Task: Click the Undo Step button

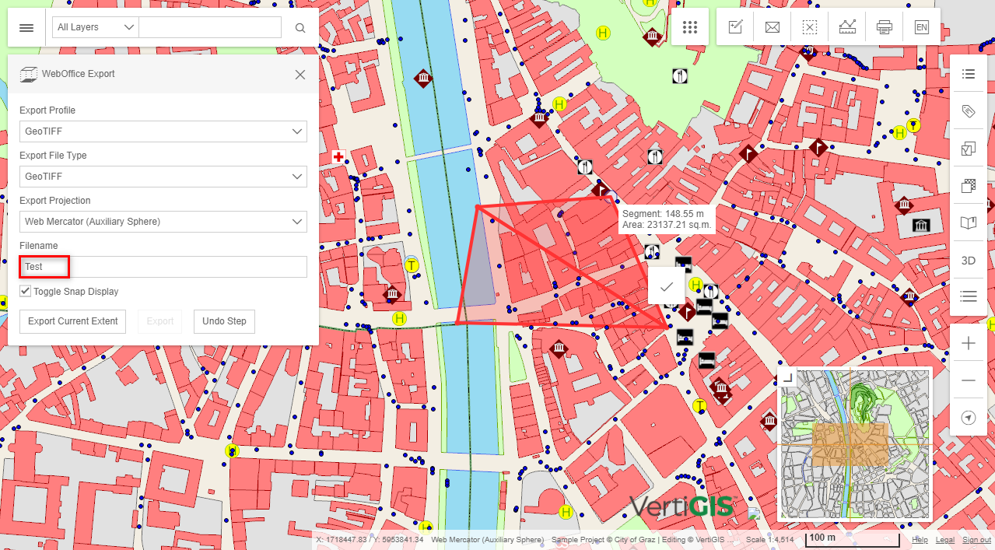Action: (x=224, y=321)
